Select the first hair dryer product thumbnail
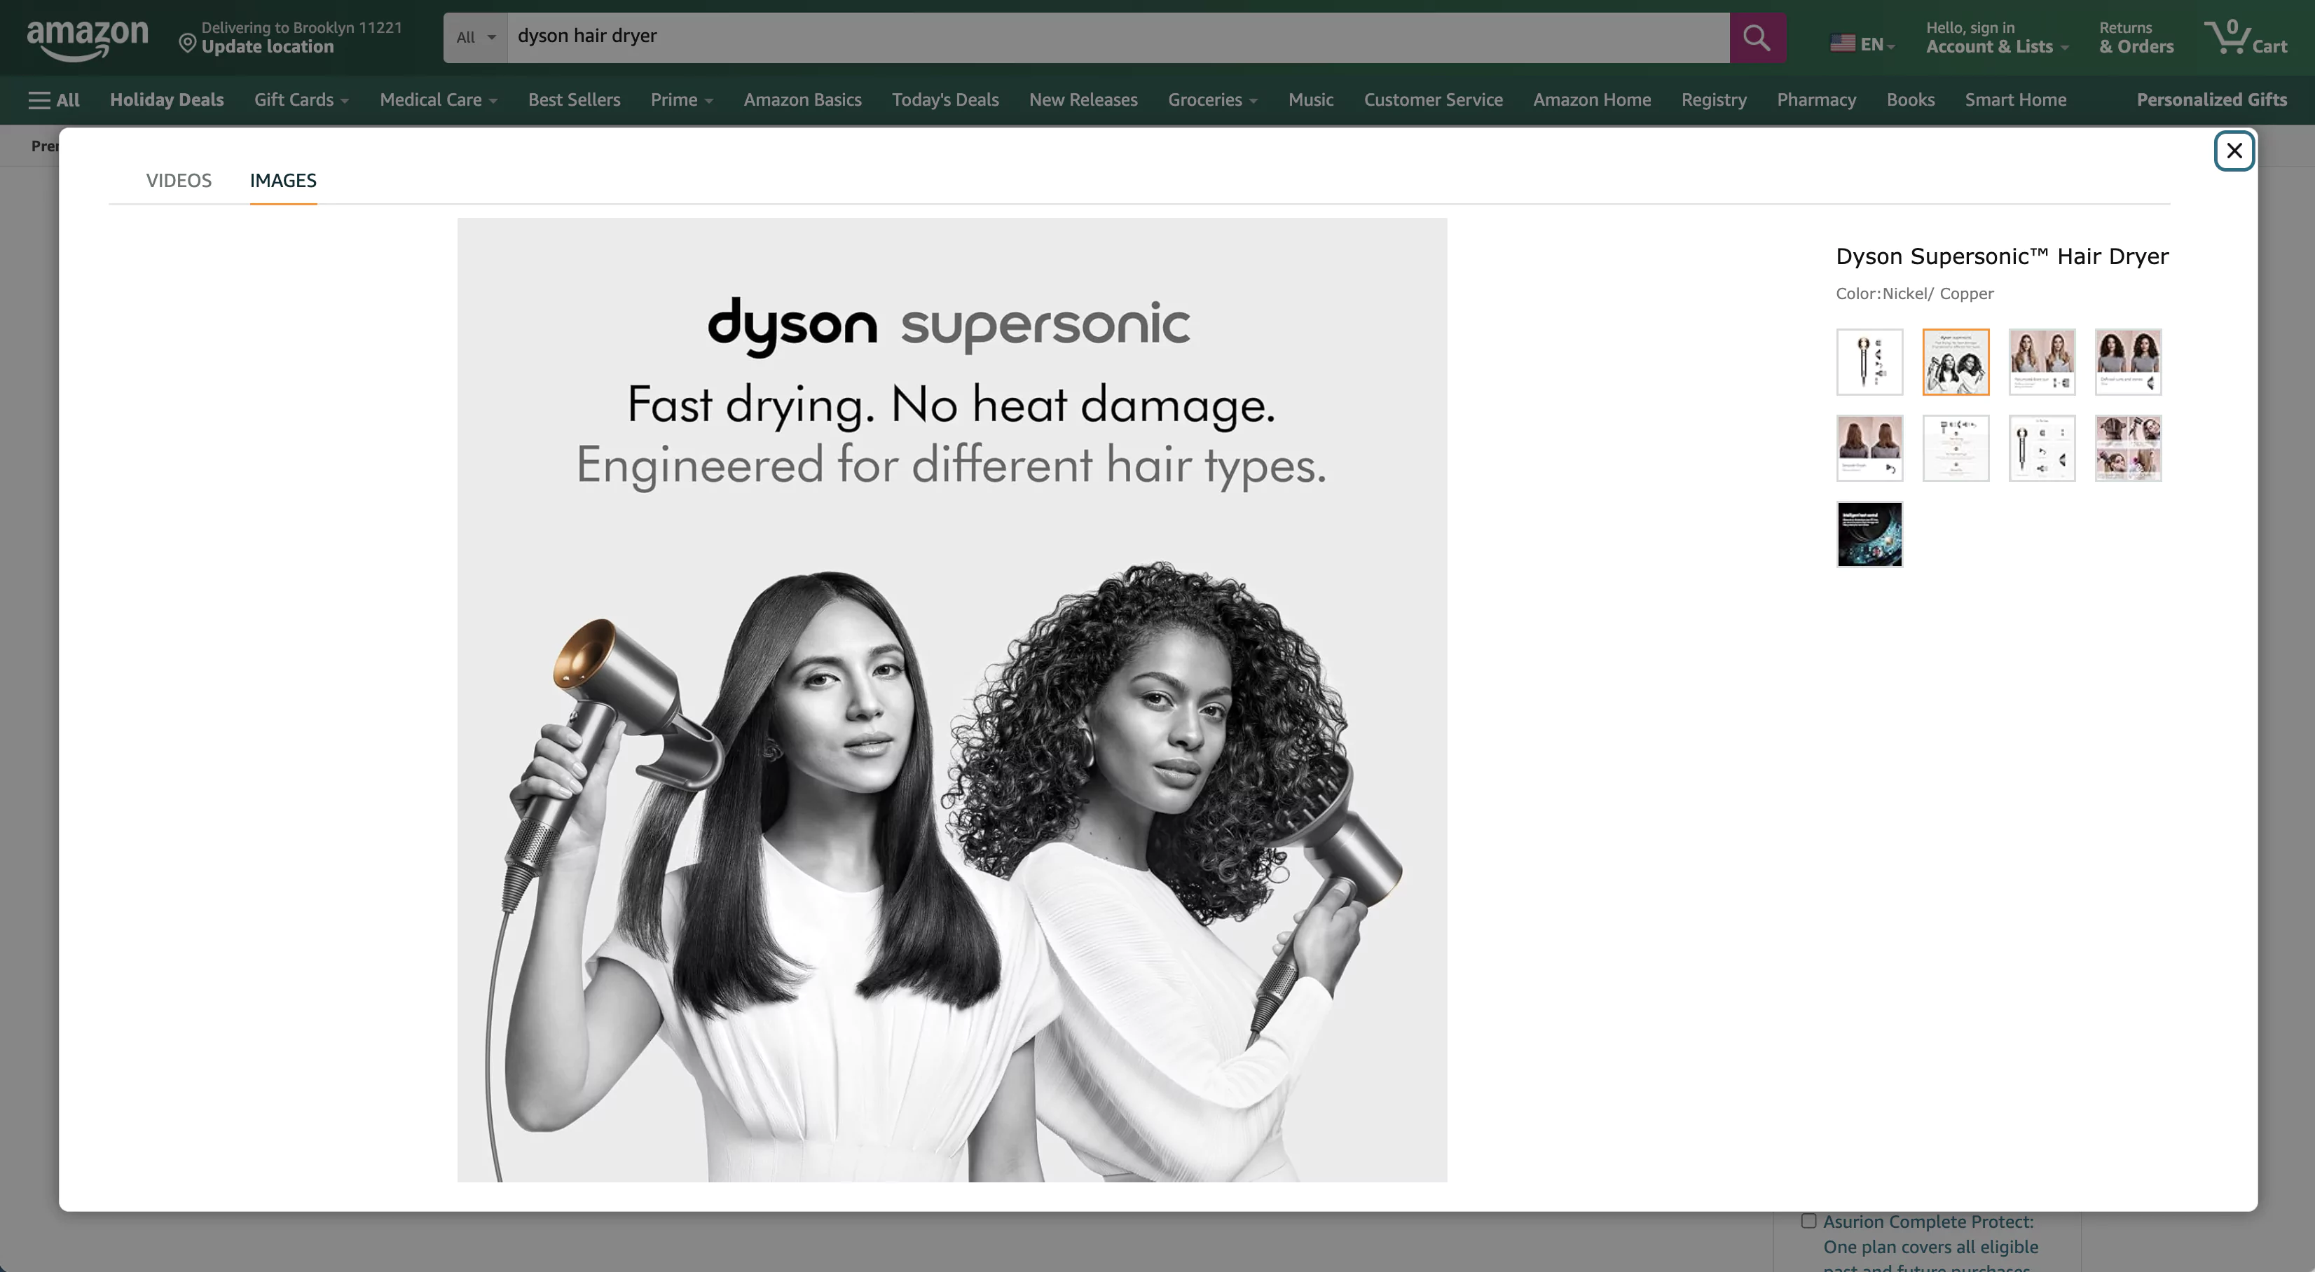2315x1272 pixels. [x=1869, y=362]
